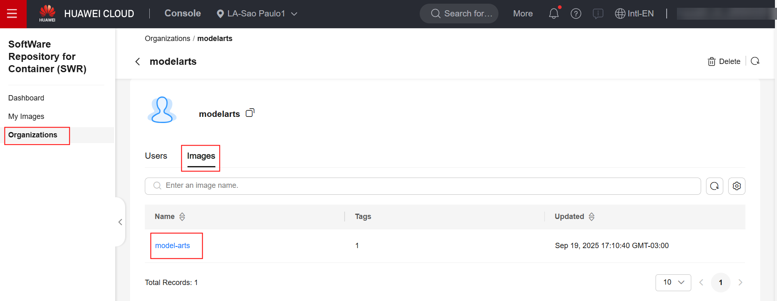Focus the image name search field
The image size is (777, 301).
427,186
